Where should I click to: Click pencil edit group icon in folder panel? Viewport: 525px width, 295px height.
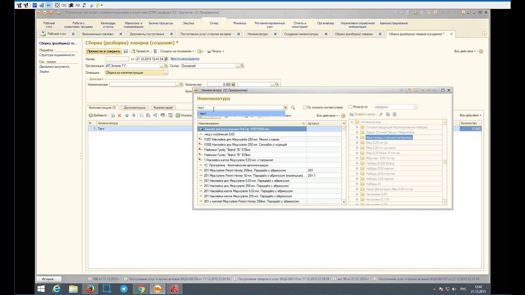click(x=381, y=114)
